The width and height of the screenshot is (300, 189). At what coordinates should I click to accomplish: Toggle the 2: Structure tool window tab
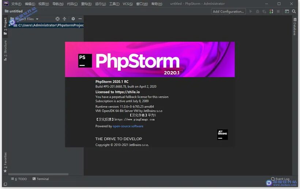5,51
